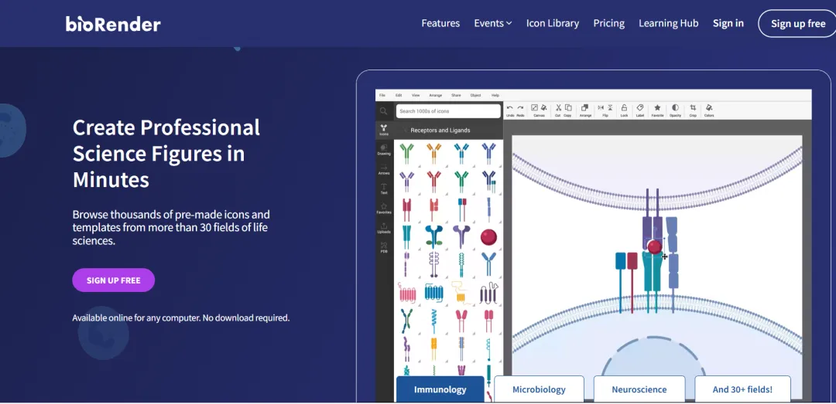Expand the Events dropdown menu

tap(492, 23)
